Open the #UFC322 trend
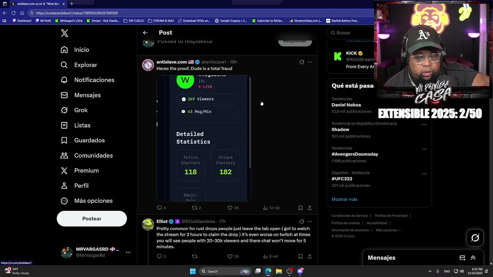This screenshot has width=493, height=277. pos(342,179)
